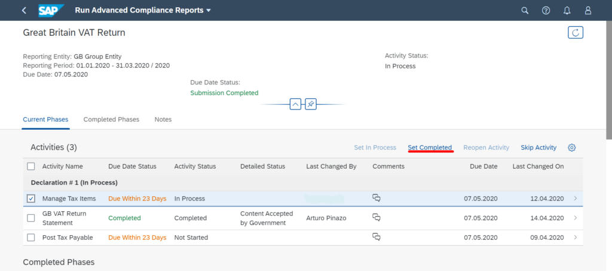Image resolution: width=612 pixels, height=271 pixels.
Task: Click the Reopen Activity button
Action: tap(486, 148)
